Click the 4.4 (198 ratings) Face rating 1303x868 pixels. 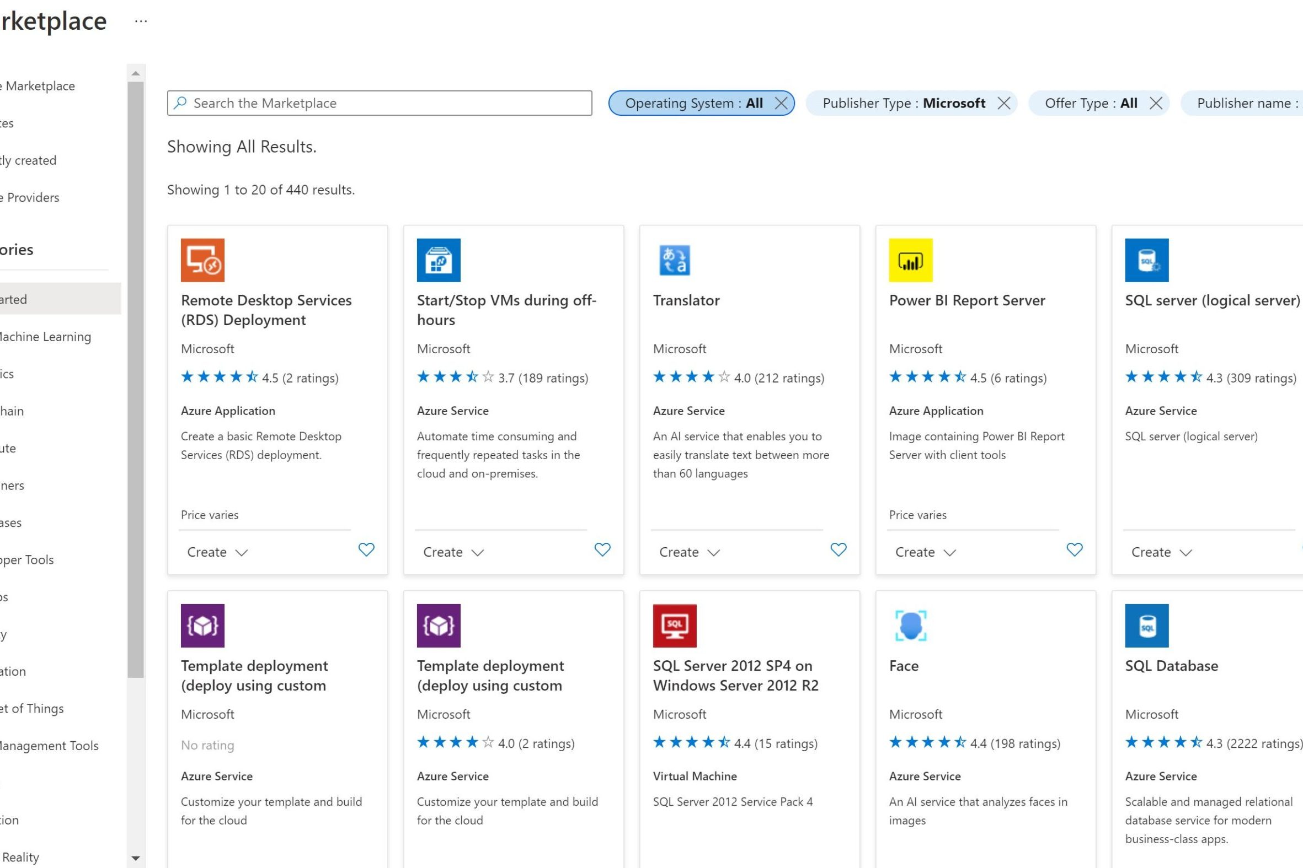(x=974, y=743)
